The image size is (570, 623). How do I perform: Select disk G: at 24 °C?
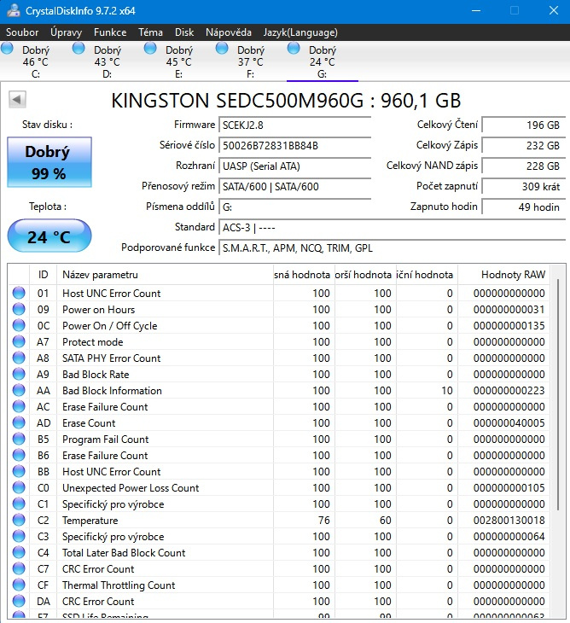[x=323, y=61]
